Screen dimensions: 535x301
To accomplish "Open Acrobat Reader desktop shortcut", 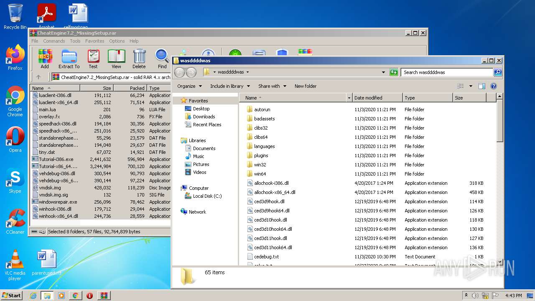I will pos(46,16).
